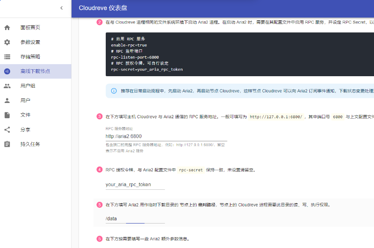This screenshot has width=374, height=248.
Task: Collapse the sidebar with the left chevron
Action: pyautogui.click(x=61, y=8)
